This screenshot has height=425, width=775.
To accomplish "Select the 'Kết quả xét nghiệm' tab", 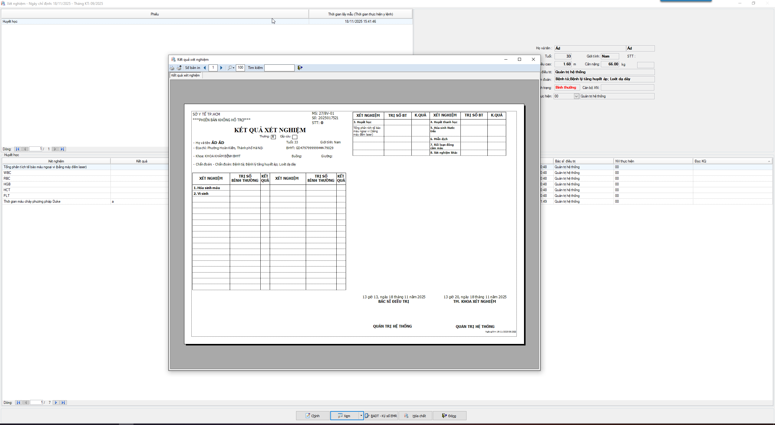I will point(186,75).
